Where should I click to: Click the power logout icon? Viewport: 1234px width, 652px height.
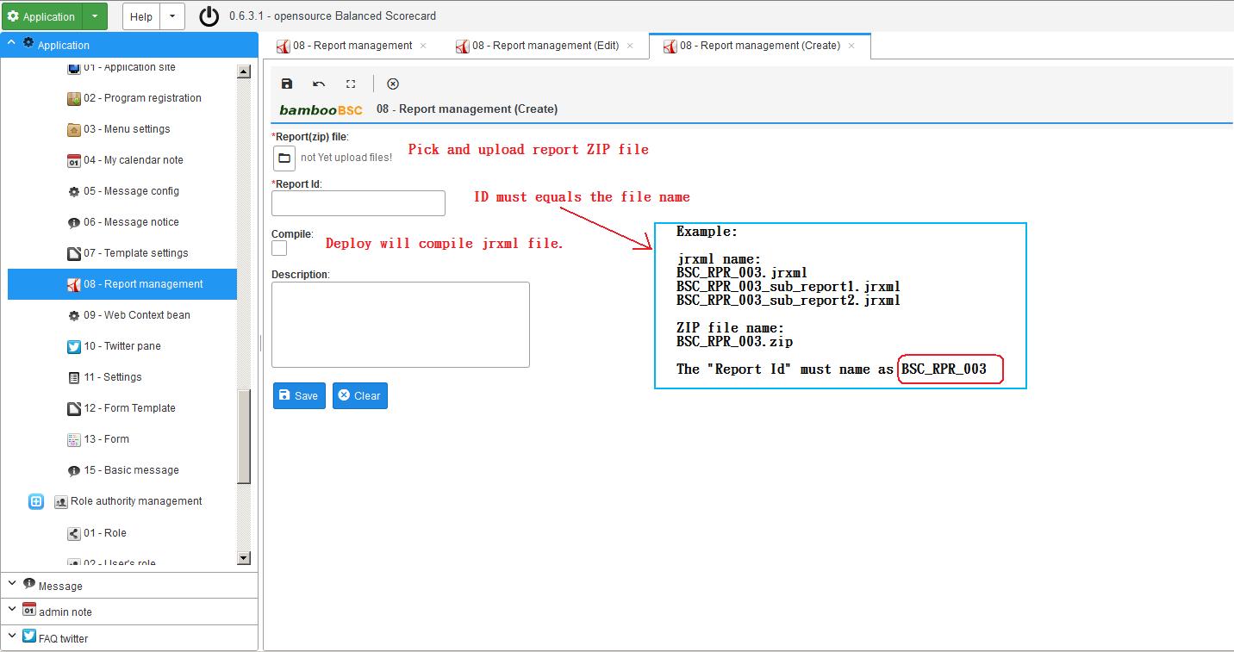[x=209, y=16]
